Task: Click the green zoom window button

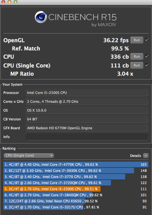Action: click(x=16, y=2)
